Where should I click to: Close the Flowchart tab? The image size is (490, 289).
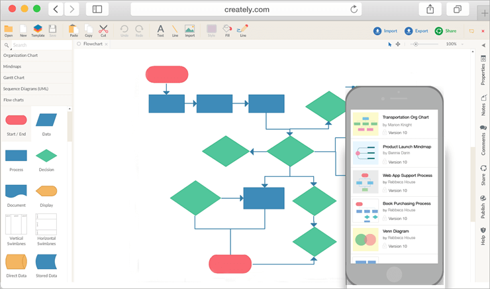pyautogui.click(x=106, y=44)
